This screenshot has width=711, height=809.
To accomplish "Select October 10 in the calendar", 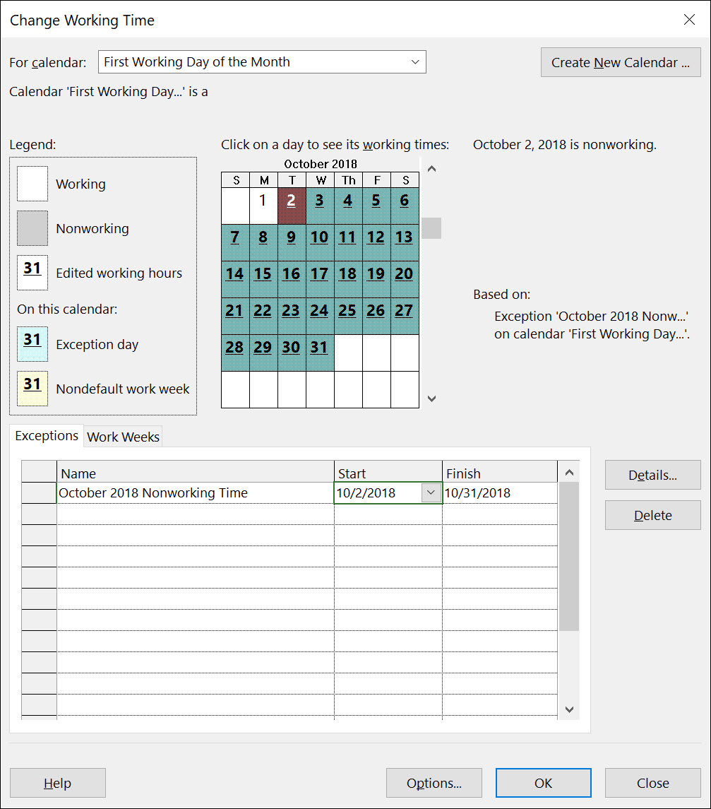I will pos(320,242).
